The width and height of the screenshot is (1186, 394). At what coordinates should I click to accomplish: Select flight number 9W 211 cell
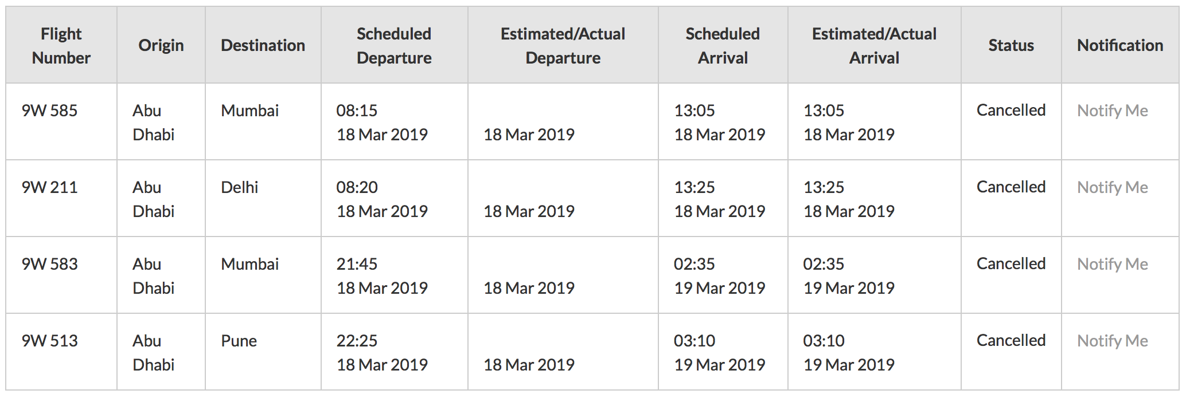[61, 198]
